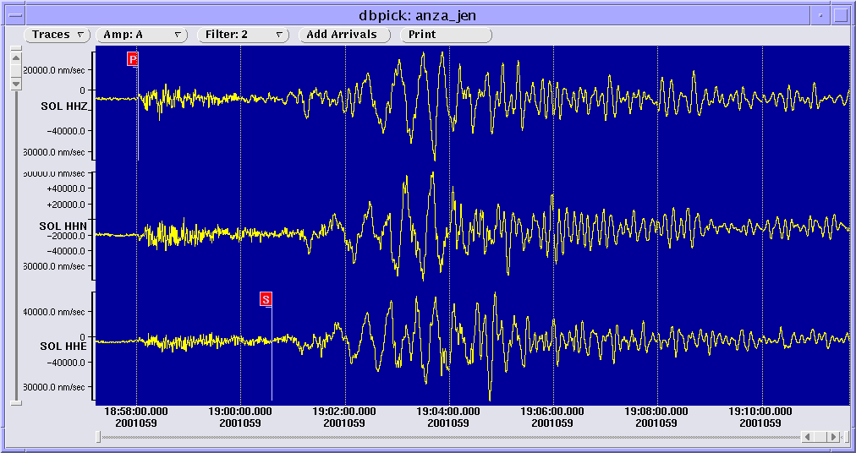The image size is (856, 453).
Task: Open the Traces dropdown menu
Action: coord(58,35)
